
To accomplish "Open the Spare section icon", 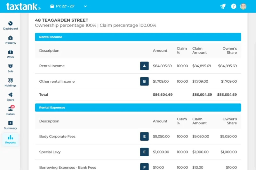I will coord(11,94).
